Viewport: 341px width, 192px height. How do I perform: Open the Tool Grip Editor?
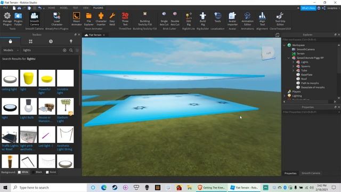280,19
